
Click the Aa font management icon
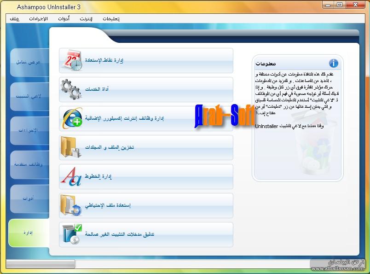pos(71,176)
